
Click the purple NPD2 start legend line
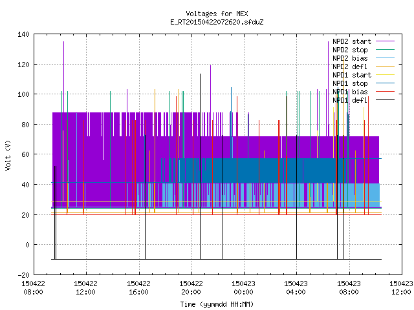coord(385,41)
